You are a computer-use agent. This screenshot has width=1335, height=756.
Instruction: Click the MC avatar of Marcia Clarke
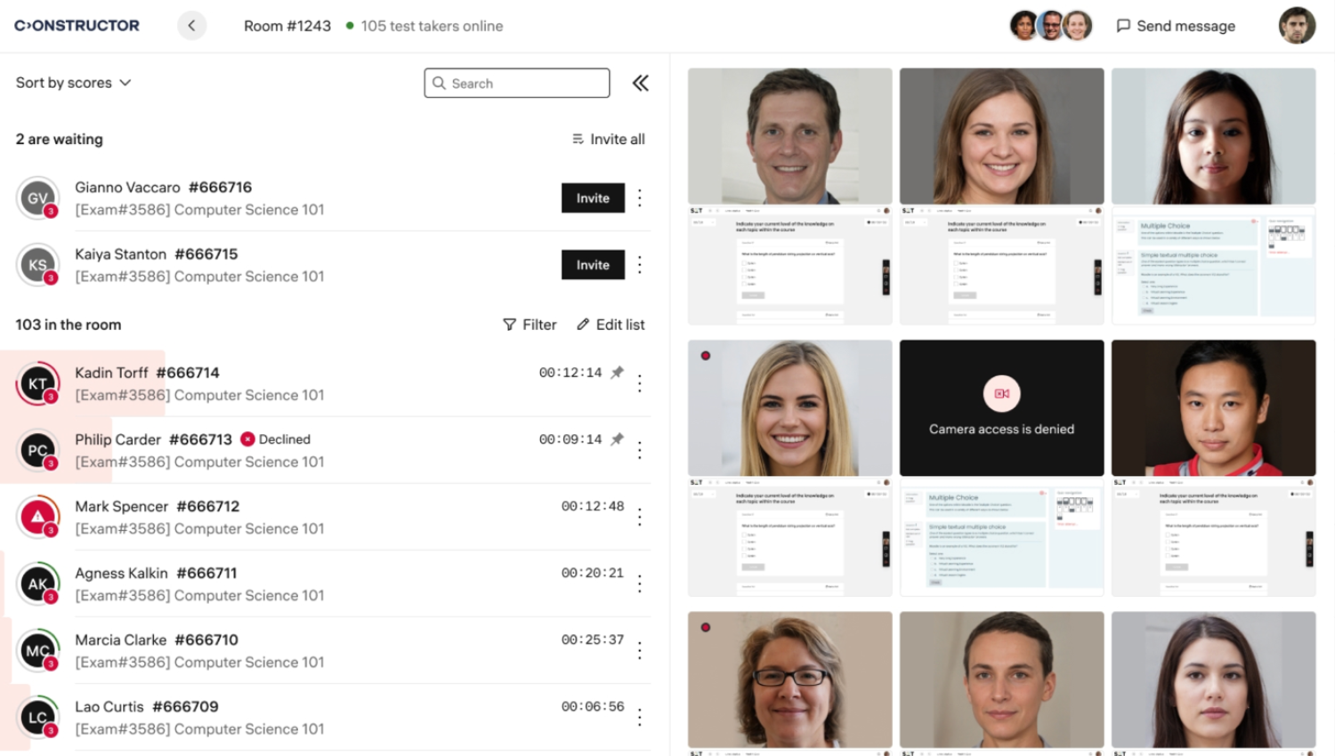pos(37,650)
